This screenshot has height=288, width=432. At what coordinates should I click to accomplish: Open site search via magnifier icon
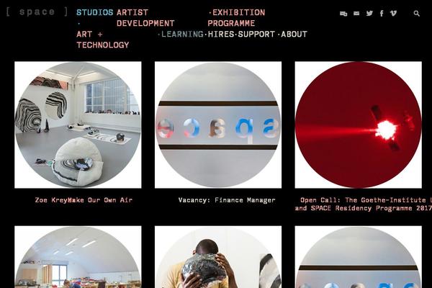tap(417, 13)
